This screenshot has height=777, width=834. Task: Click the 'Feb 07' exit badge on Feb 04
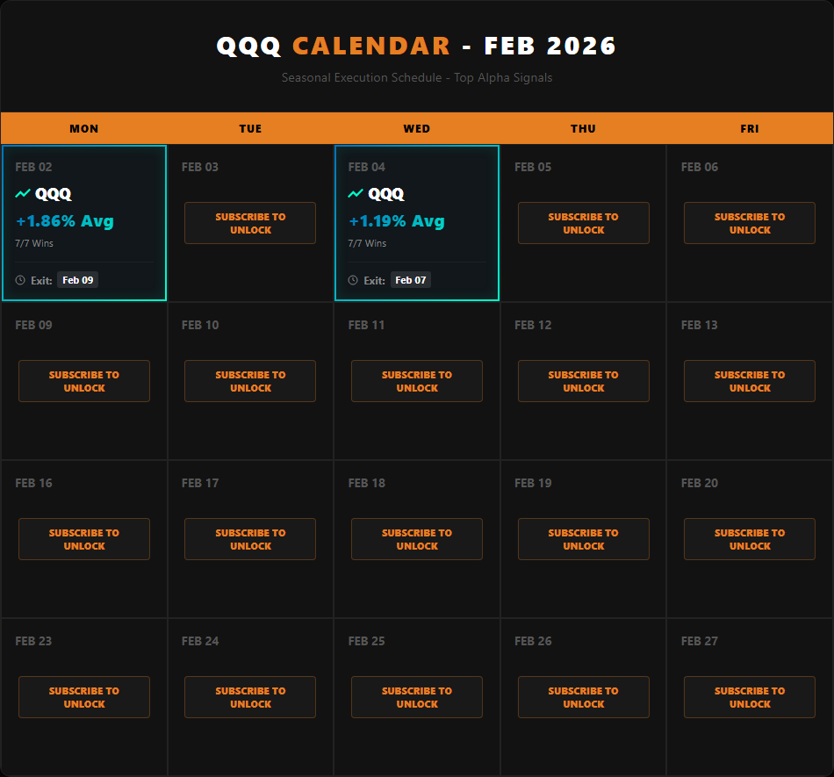coord(410,279)
